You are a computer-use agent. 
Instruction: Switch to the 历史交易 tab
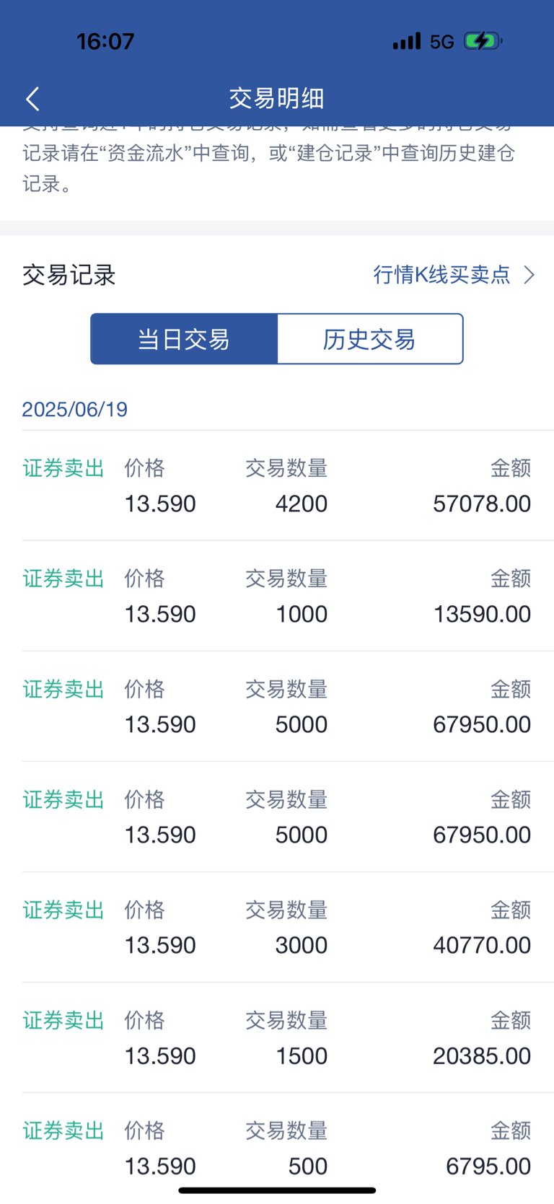point(369,339)
